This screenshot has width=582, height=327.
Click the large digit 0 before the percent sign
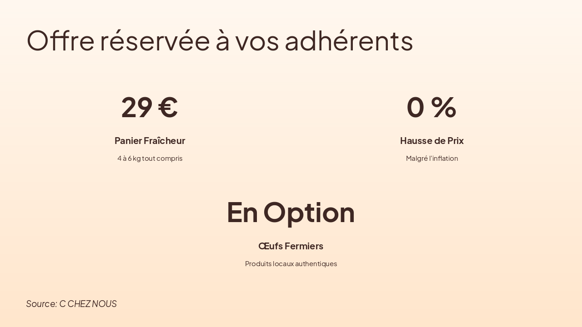coord(415,107)
